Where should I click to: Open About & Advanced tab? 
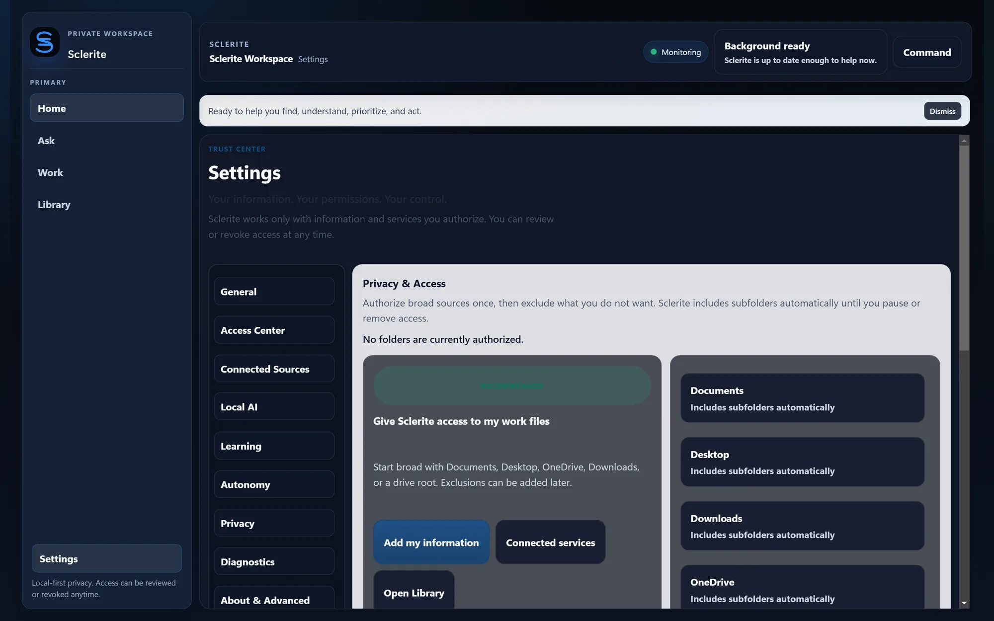[x=274, y=598]
